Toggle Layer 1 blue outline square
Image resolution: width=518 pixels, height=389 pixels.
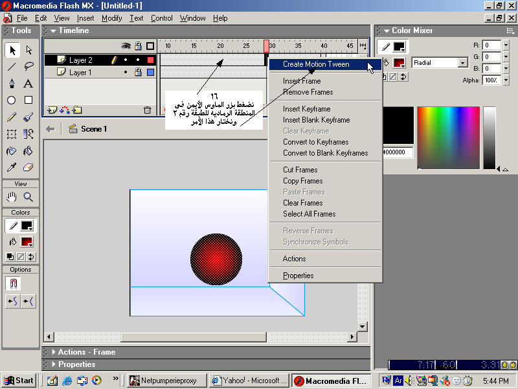[x=151, y=72]
